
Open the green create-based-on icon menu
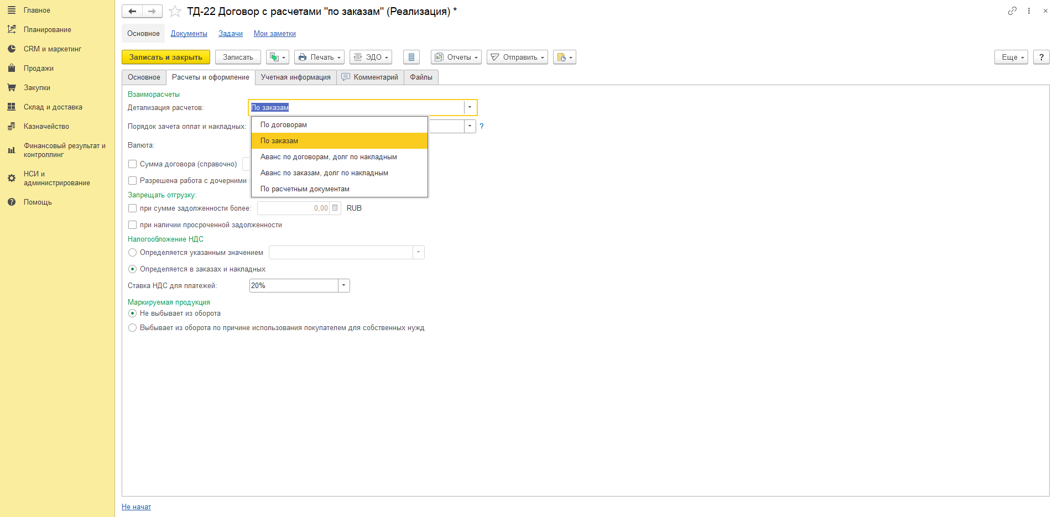(278, 57)
